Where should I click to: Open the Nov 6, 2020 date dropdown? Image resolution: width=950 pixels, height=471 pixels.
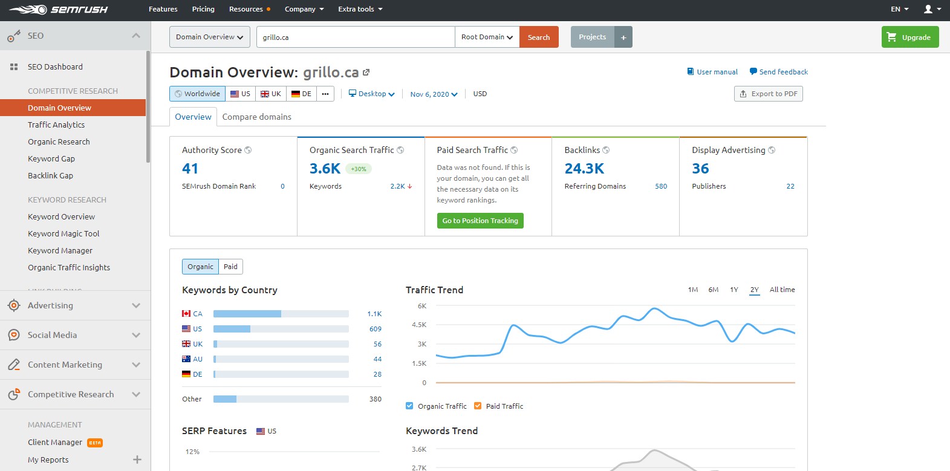pyautogui.click(x=434, y=94)
